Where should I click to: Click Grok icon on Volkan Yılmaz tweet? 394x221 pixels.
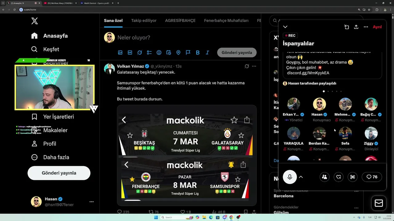(247, 66)
